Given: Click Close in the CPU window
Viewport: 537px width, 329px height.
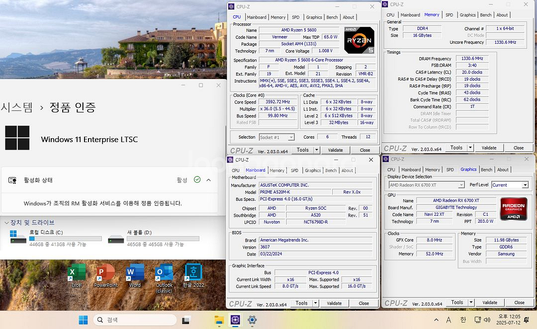Looking at the screenshot, I should [x=365, y=150].
